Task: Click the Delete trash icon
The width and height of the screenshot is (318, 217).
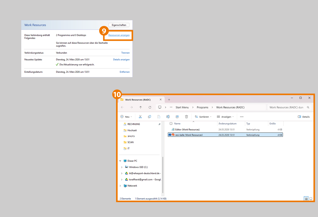Action: click(187, 117)
